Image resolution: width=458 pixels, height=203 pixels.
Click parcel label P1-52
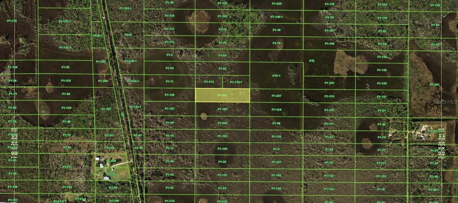coord(65,67)
